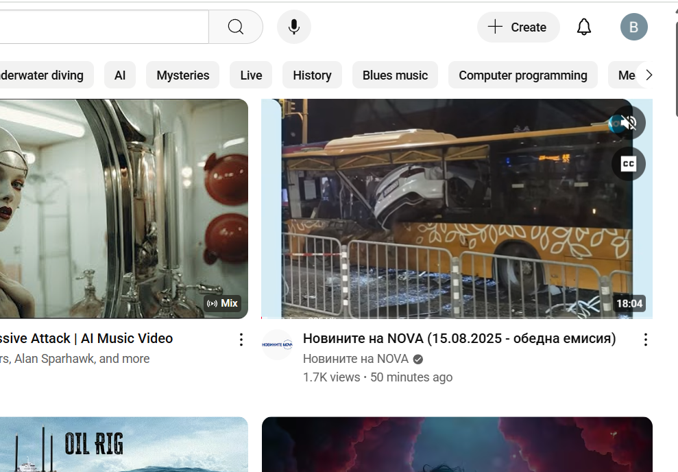
Task: Click the search magnifier button
Action: click(x=236, y=27)
